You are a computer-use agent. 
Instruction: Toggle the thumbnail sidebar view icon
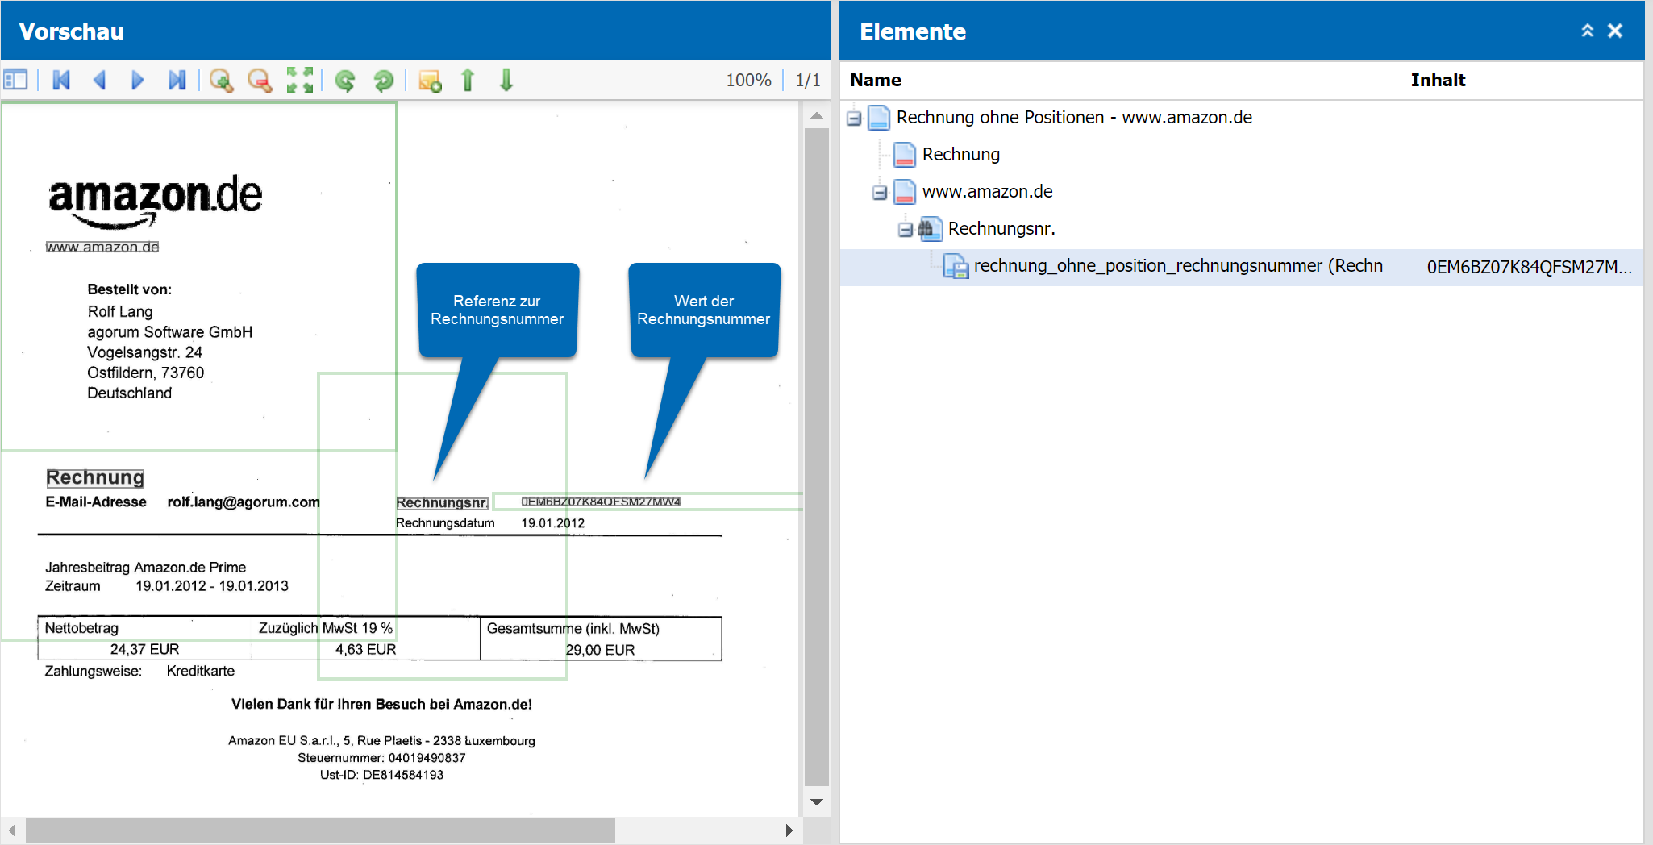point(15,80)
